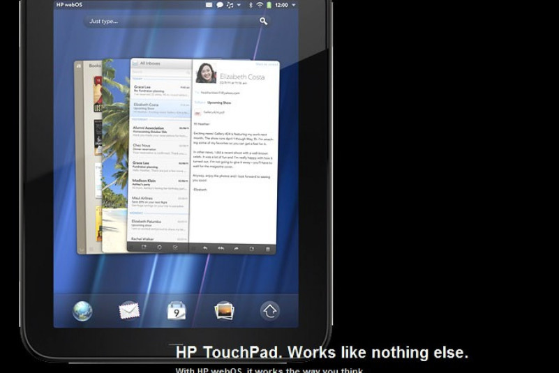The image size is (559, 373).
Task: Open the Madison Klein Ashley's party email
Action: pyautogui.click(x=159, y=184)
